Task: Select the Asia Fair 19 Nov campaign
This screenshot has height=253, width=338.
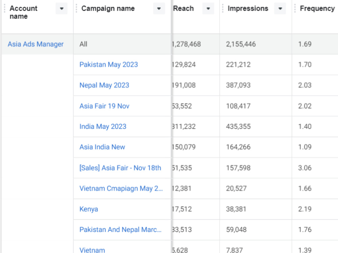Action: 104,106
